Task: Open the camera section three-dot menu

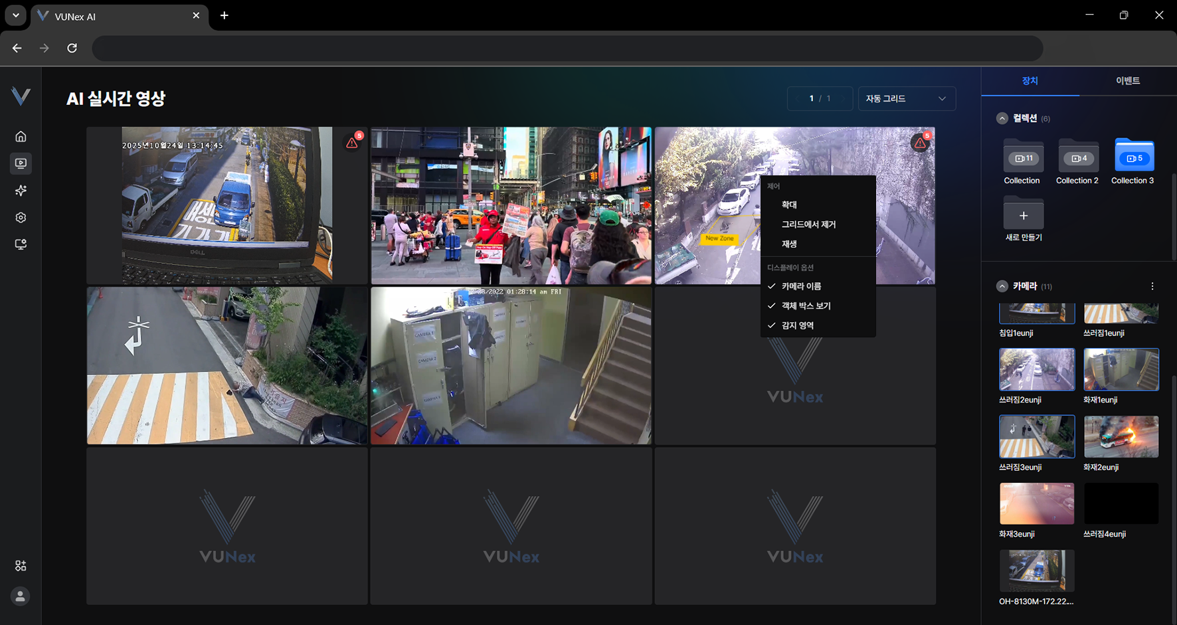Action: click(1152, 286)
